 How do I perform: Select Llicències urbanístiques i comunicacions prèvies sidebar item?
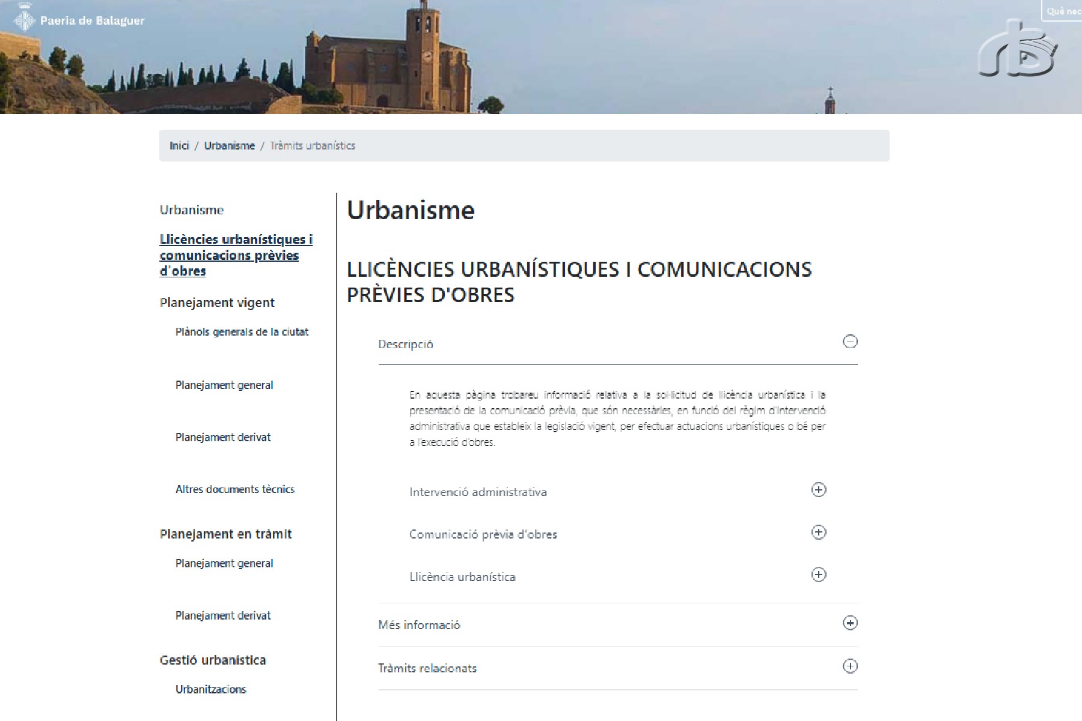tap(236, 255)
